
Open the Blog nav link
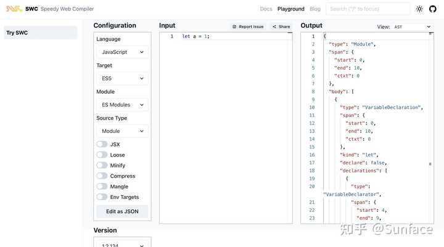pyautogui.click(x=315, y=9)
